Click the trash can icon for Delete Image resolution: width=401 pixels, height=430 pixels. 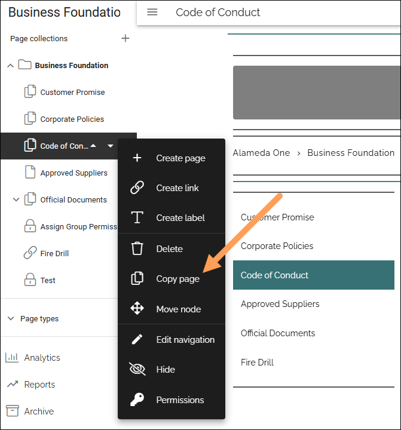point(137,248)
